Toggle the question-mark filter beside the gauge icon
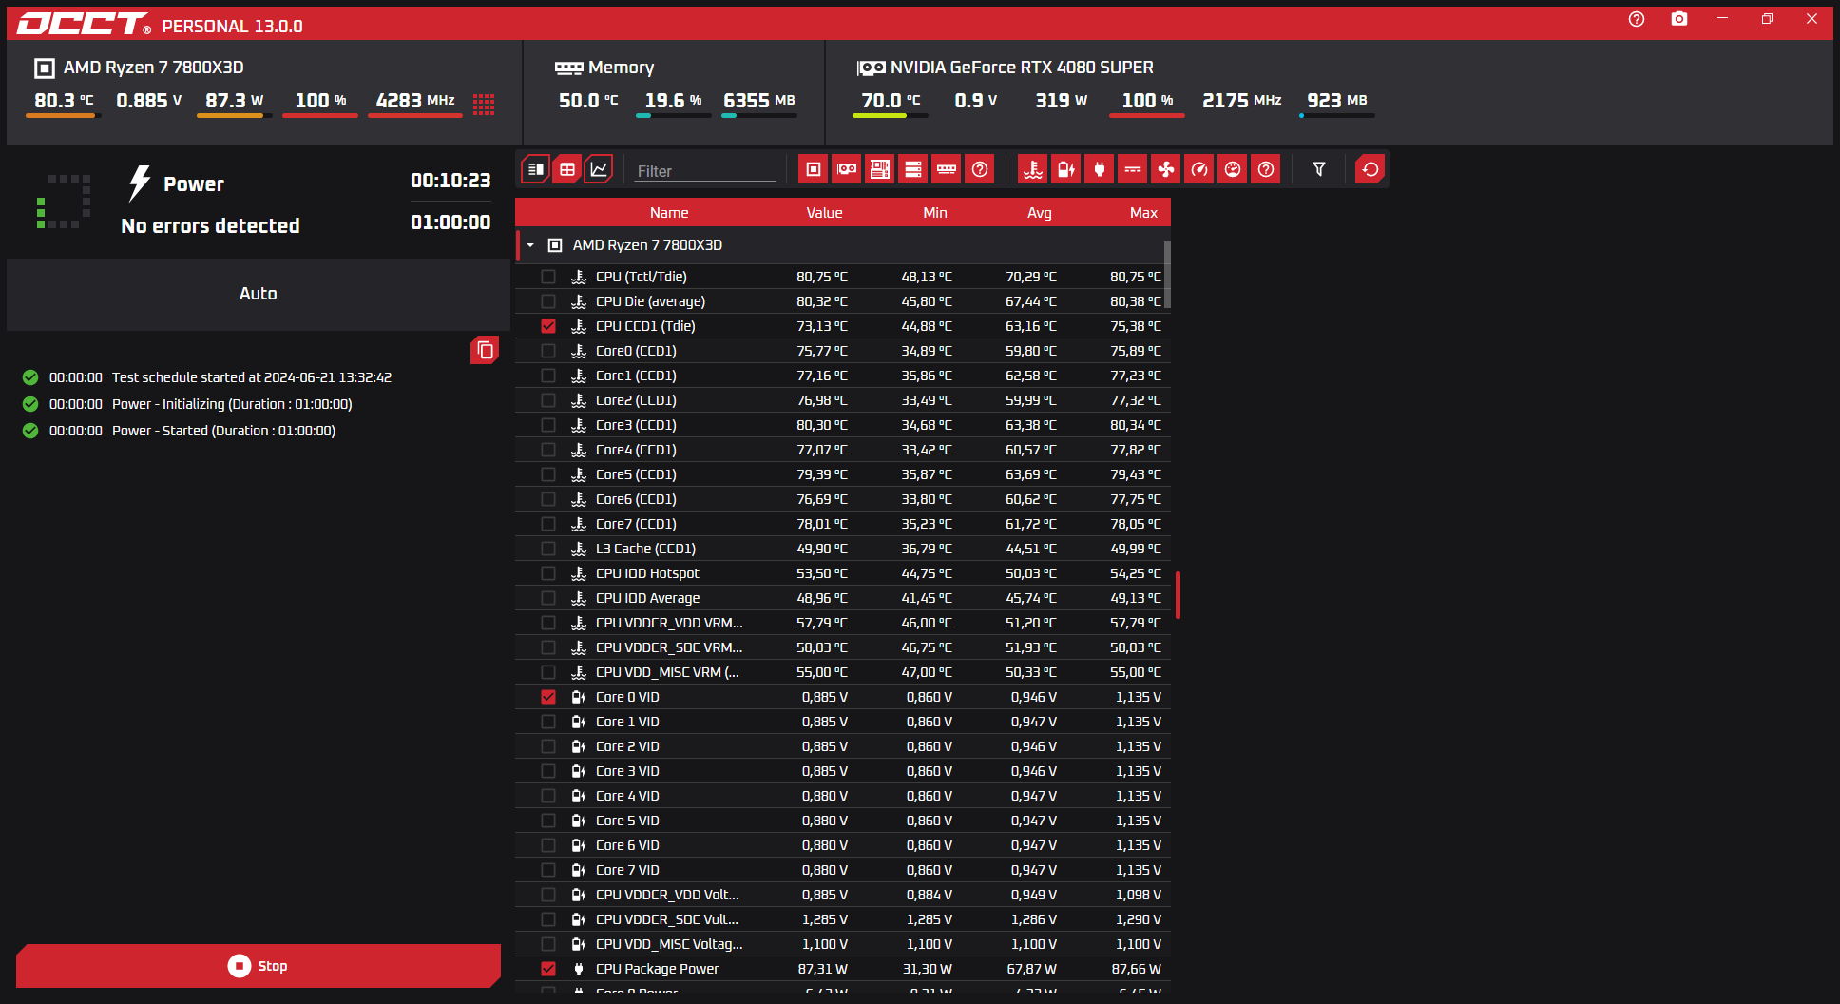The height and width of the screenshot is (1004, 1840). [1266, 169]
